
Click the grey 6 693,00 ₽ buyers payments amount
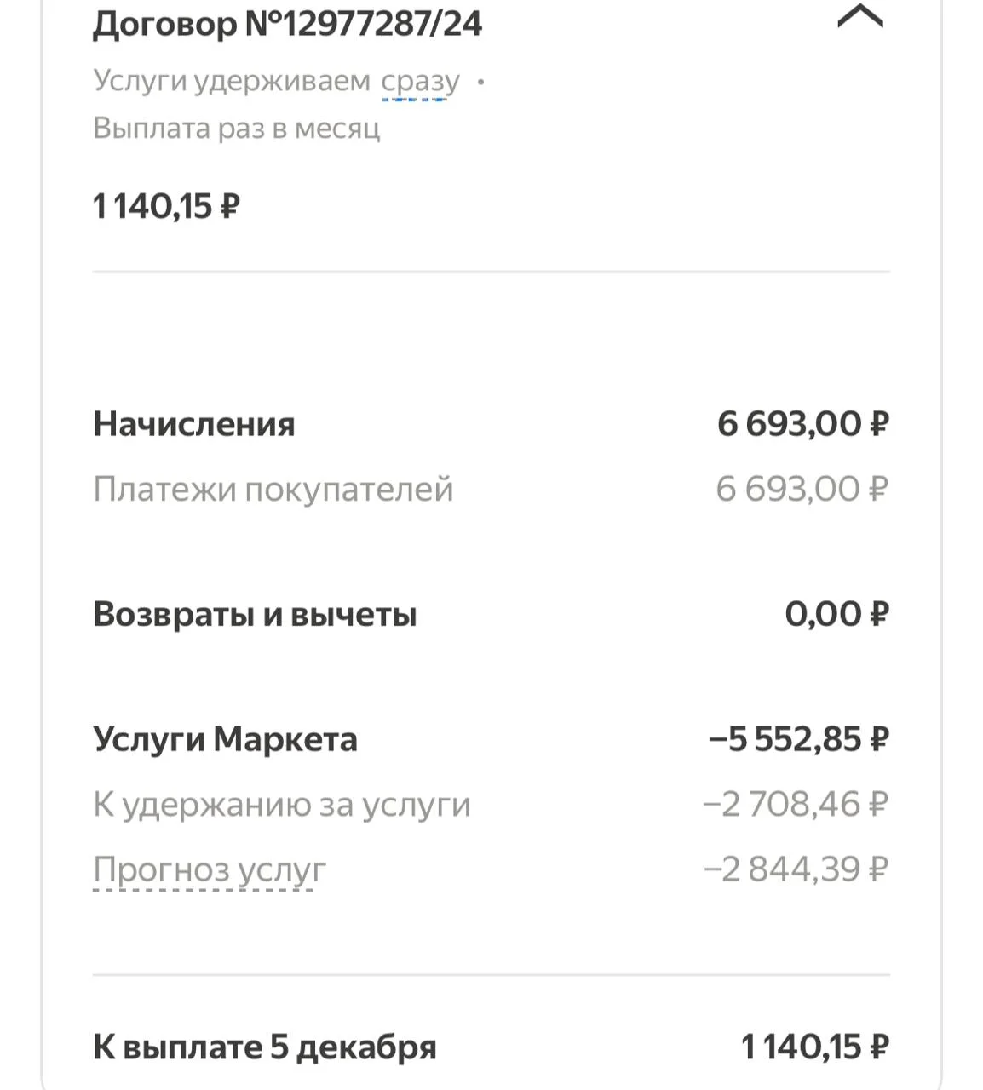pyautogui.click(x=802, y=490)
